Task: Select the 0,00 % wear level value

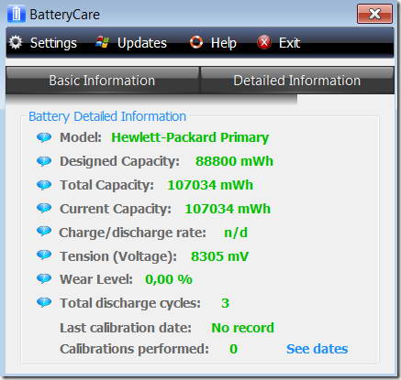Action: pos(169,279)
